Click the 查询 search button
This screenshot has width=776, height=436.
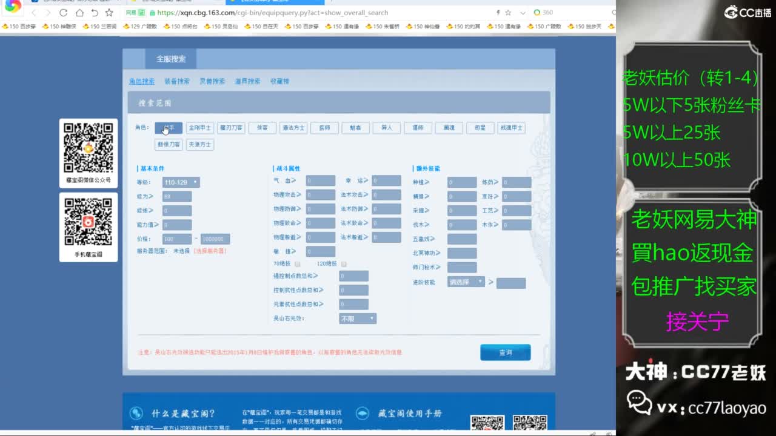coord(505,352)
